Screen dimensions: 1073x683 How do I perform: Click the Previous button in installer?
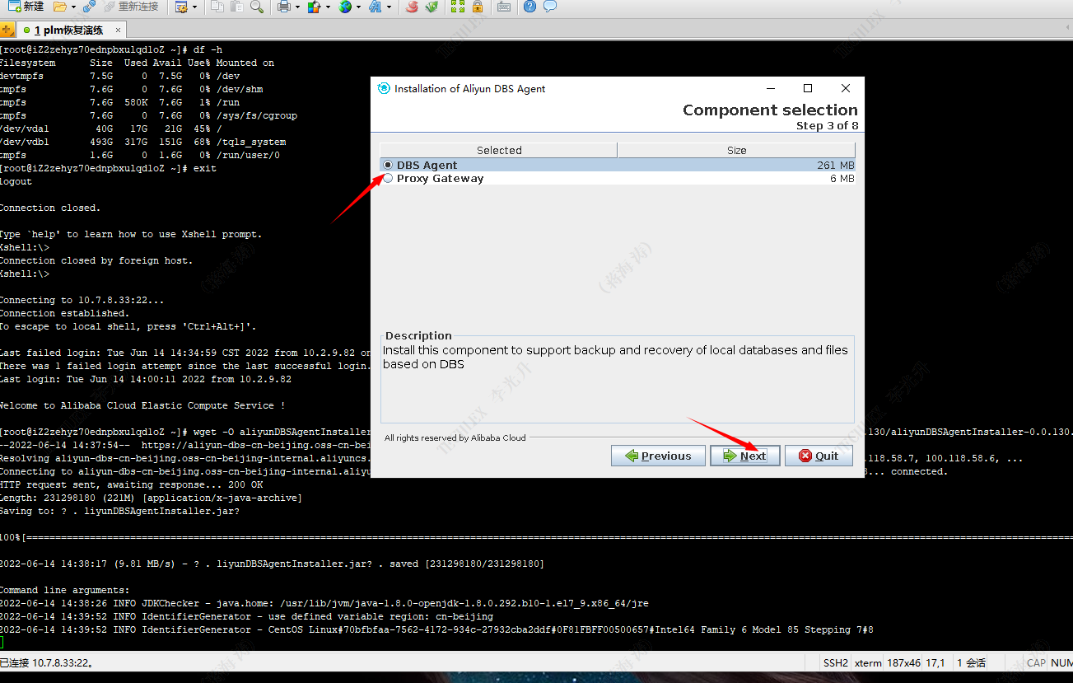pos(658,456)
